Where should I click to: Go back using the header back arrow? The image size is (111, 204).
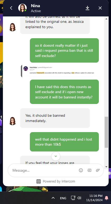11,8
